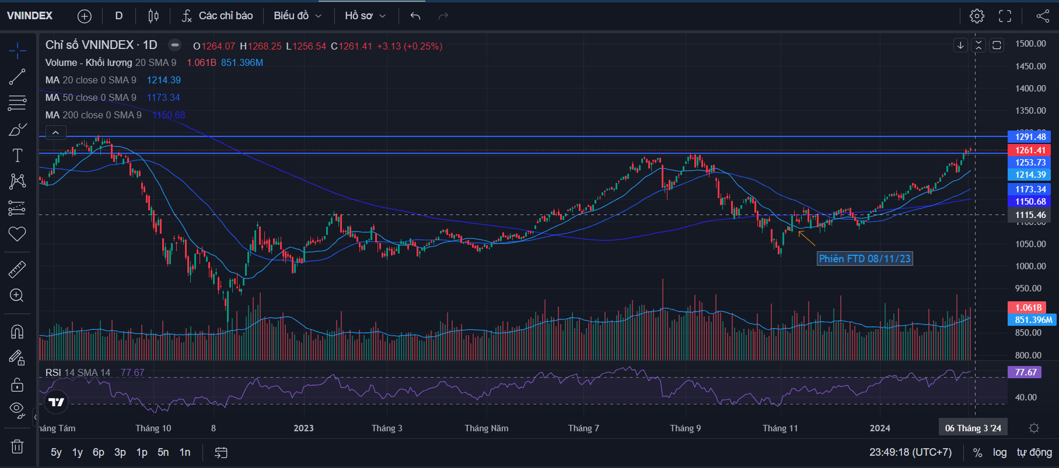Toggle hide all drawings eye icon

(x=18, y=410)
